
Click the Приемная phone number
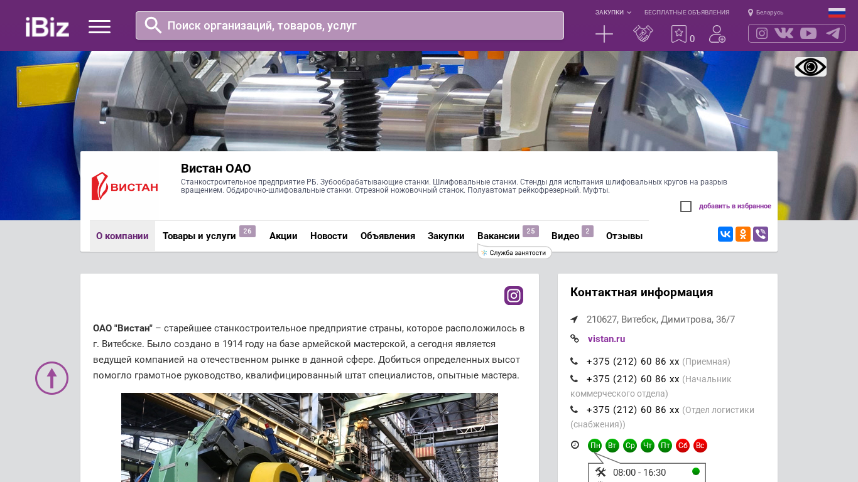(x=633, y=361)
